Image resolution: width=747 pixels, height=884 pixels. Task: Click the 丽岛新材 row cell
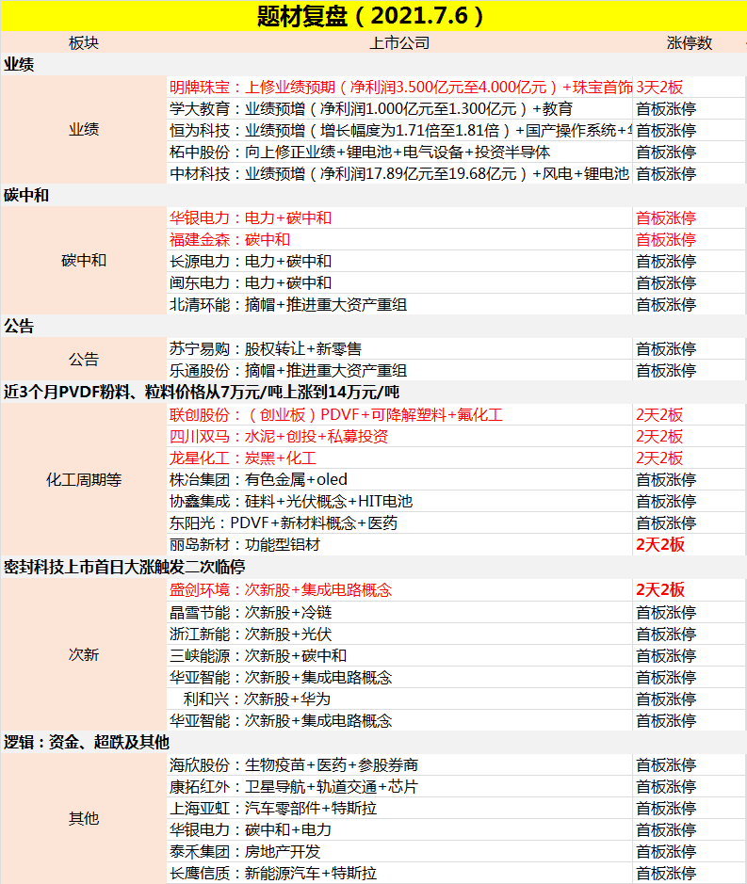pyautogui.click(x=399, y=544)
